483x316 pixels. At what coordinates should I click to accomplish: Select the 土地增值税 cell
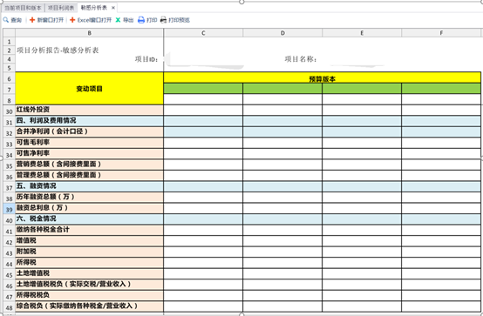(89, 274)
